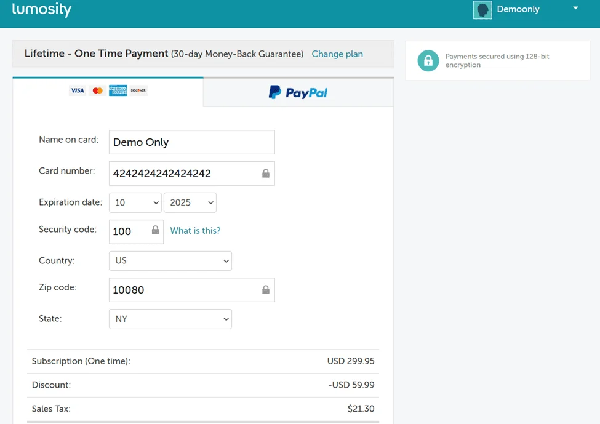Open the Country dropdown
The width and height of the screenshot is (600, 424).
click(x=170, y=260)
